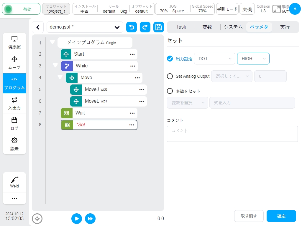Viewport: 302px width, 226px height.
Task: Open the 設定 settings gear icon
Action: click(x=14, y=144)
